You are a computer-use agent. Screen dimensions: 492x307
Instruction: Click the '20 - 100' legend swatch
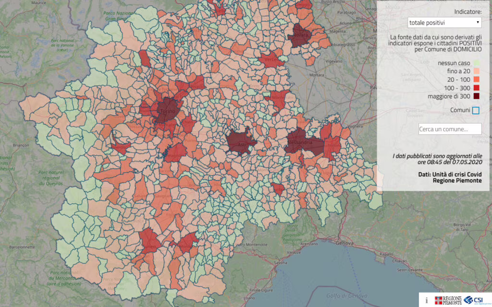(x=476, y=79)
